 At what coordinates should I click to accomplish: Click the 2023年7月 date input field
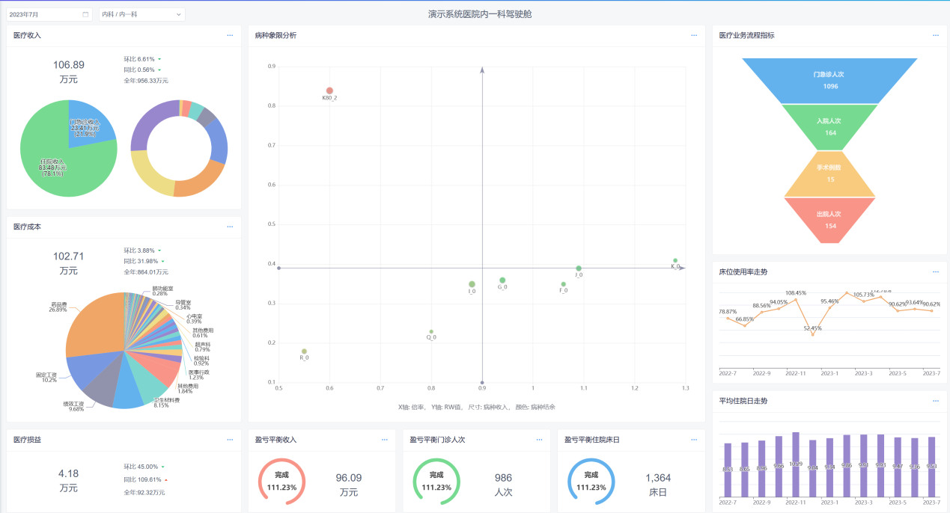tap(43, 14)
